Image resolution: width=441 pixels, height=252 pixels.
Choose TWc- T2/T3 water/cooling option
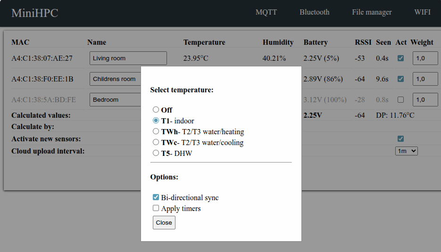click(x=156, y=142)
